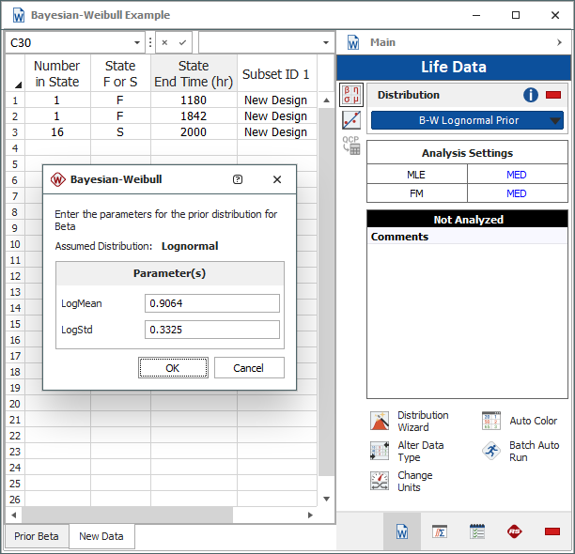
Task: Open the Change Units tool
Action: pos(380,481)
